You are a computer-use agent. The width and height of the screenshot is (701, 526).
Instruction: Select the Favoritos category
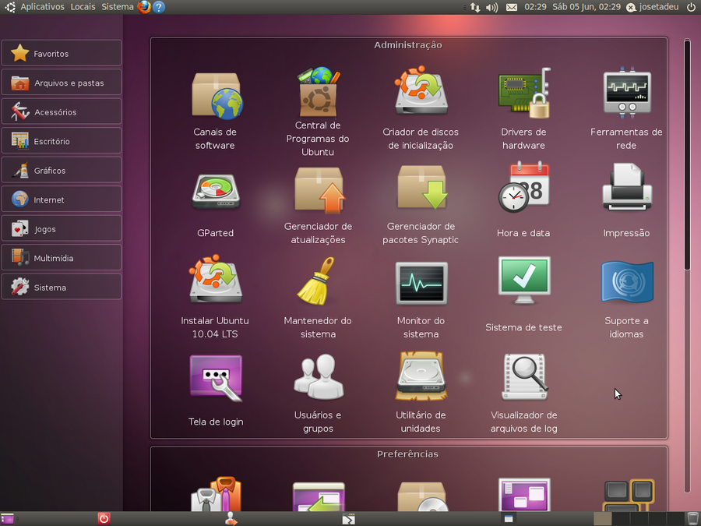(62, 53)
